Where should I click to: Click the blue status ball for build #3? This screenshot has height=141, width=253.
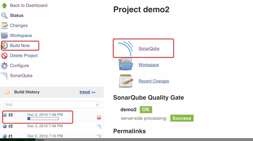pyautogui.click(x=5, y=115)
